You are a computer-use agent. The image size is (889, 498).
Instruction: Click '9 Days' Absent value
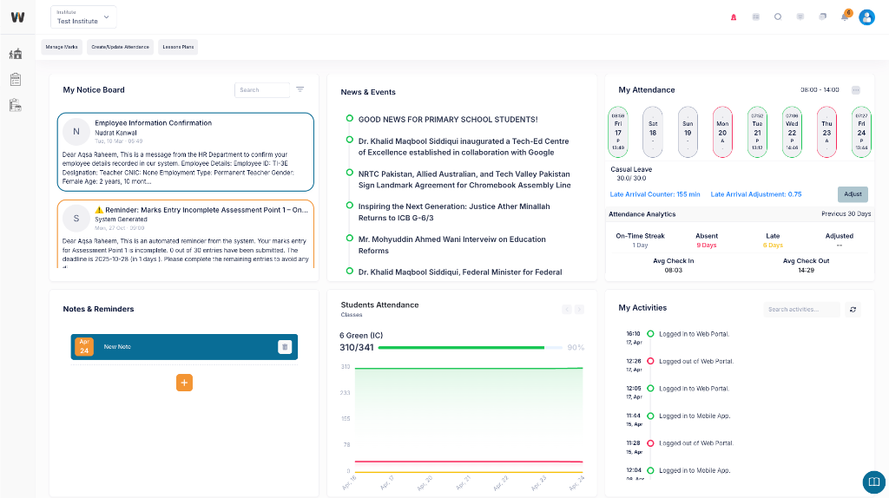coord(707,246)
